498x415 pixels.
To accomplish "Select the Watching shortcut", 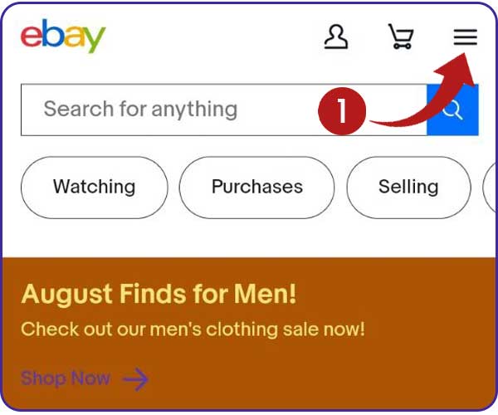I will pos(95,188).
